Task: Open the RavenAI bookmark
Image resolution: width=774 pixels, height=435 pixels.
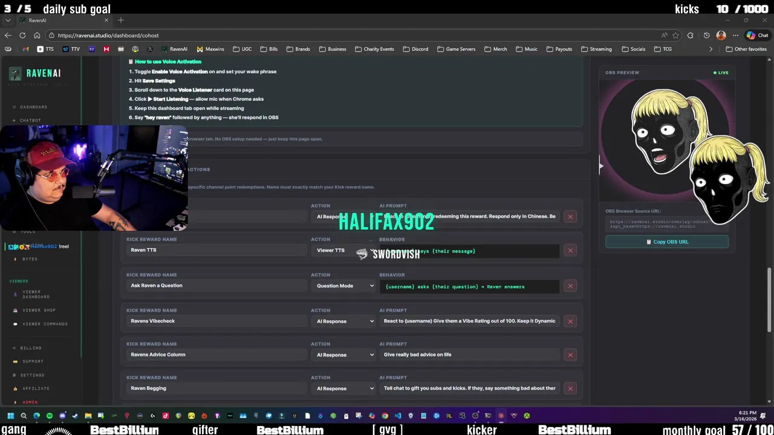Action: 174,49
